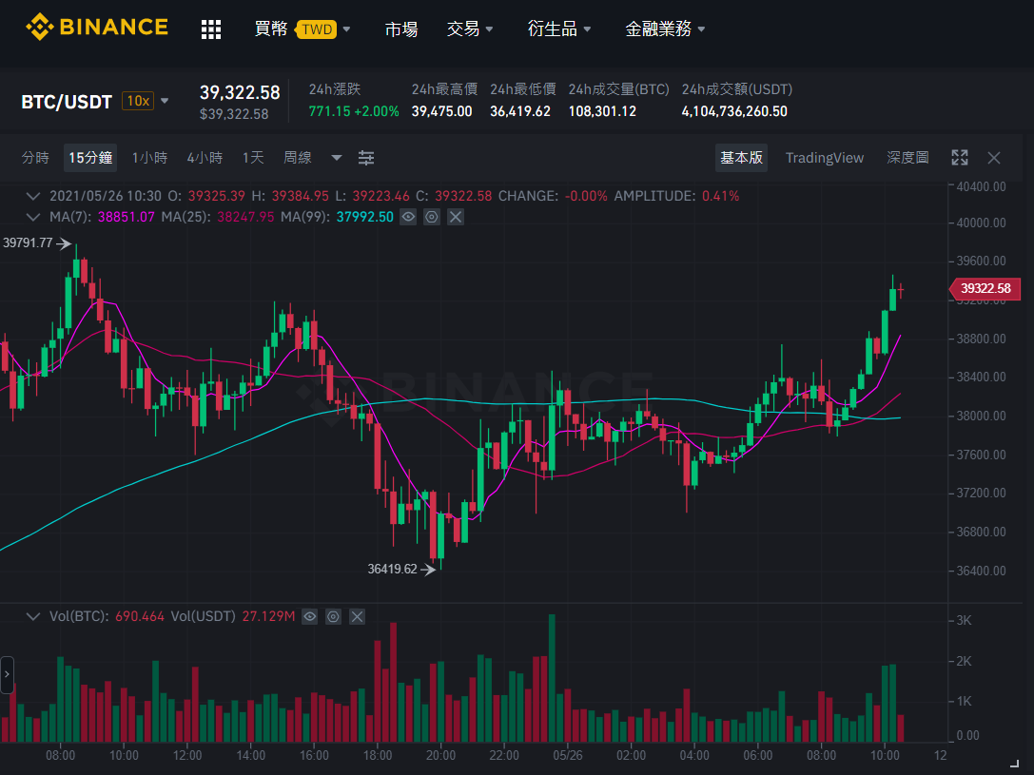Collapse the Vol(BTC) legend chevron
Image resolution: width=1034 pixels, height=775 pixels.
32,617
